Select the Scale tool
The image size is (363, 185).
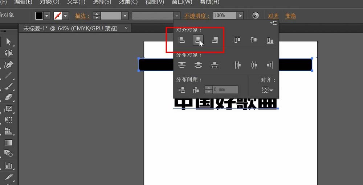[x=9, y=109]
